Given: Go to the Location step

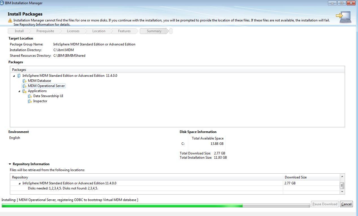Looking at the screenshot, I should pyautogui.click(x=99, y=31).
